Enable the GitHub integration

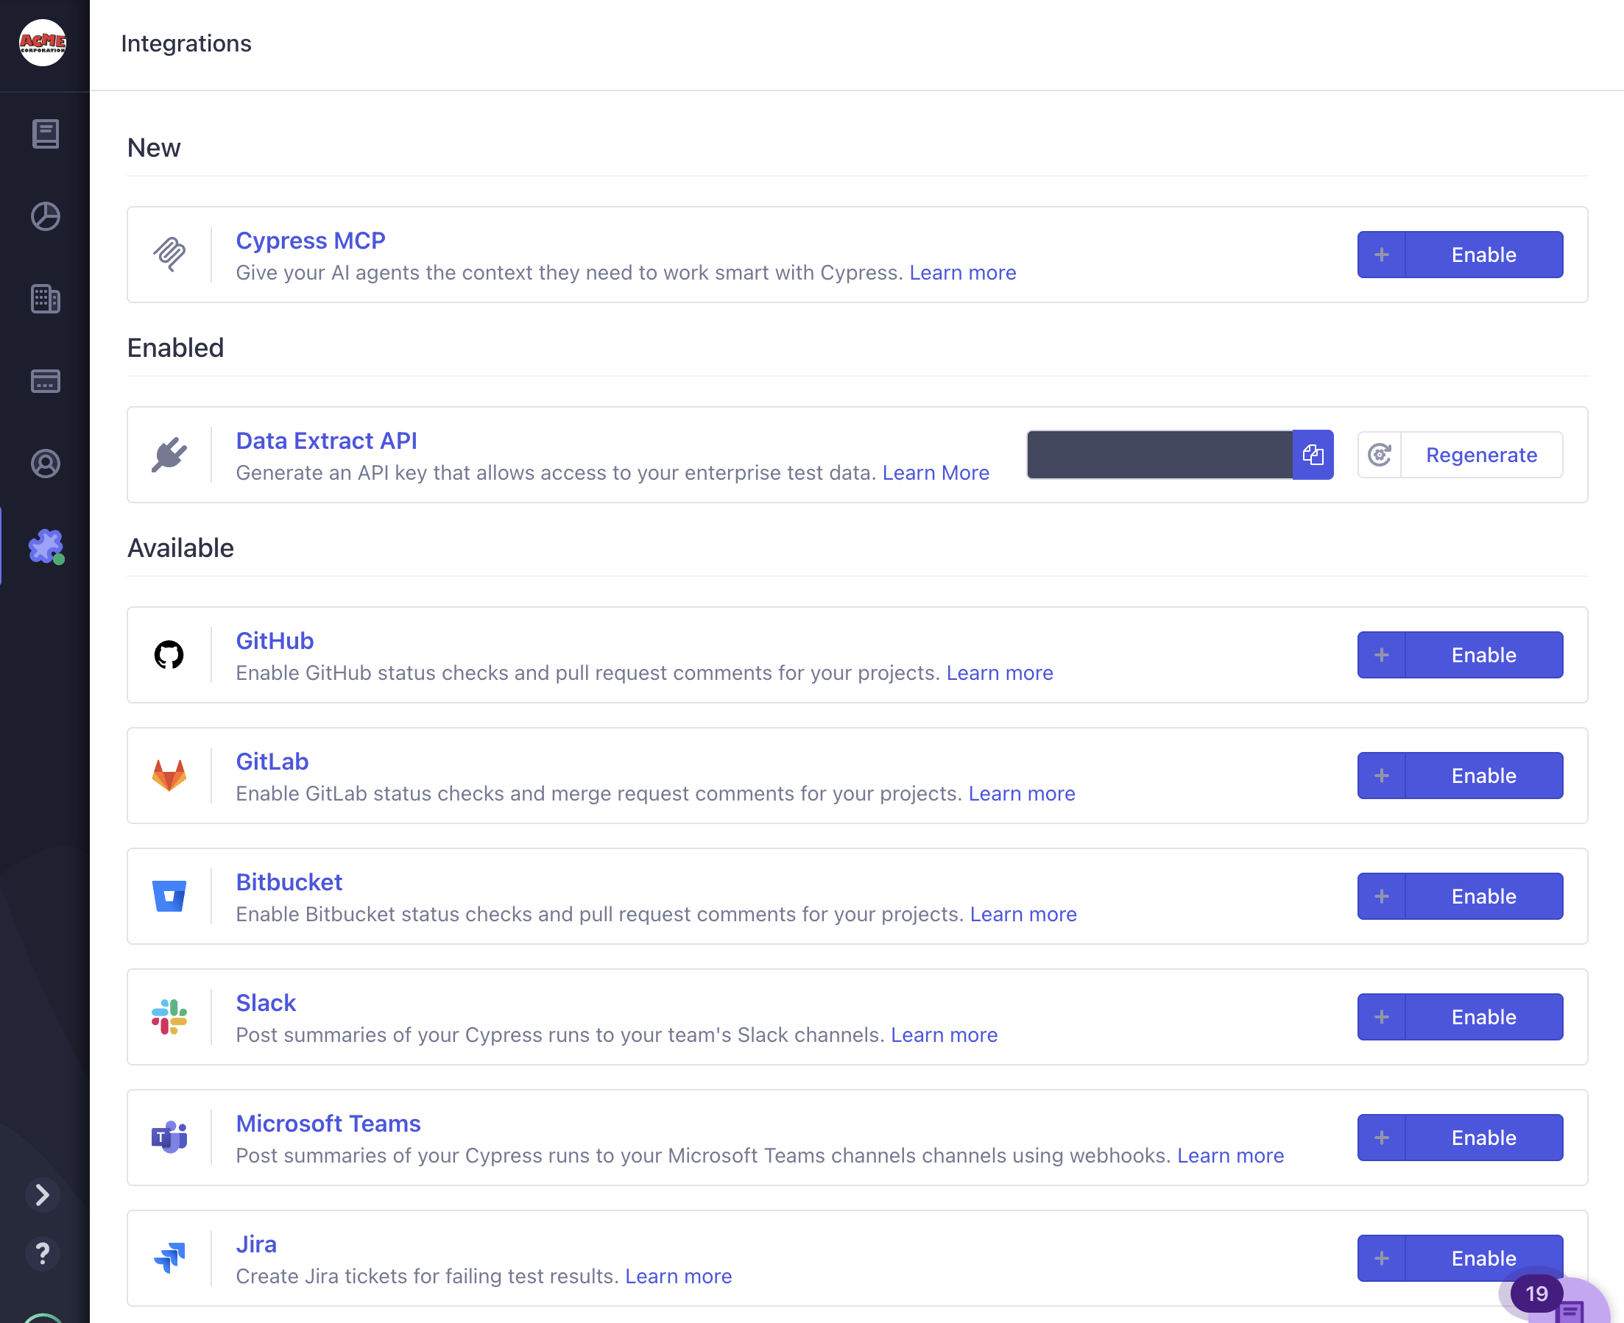pos(1460,655)
